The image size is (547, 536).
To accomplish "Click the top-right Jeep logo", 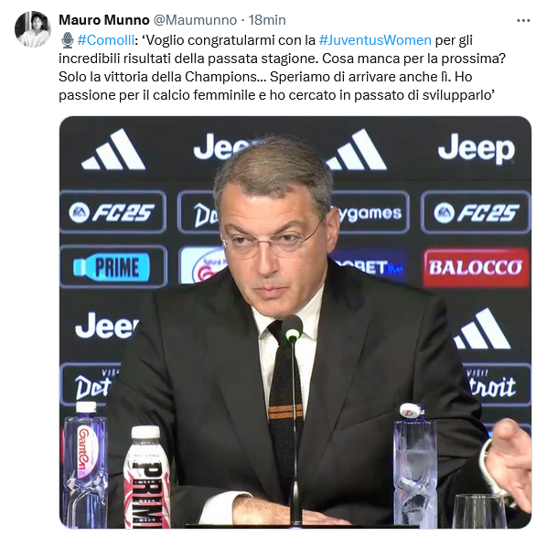I will [477, 148].
